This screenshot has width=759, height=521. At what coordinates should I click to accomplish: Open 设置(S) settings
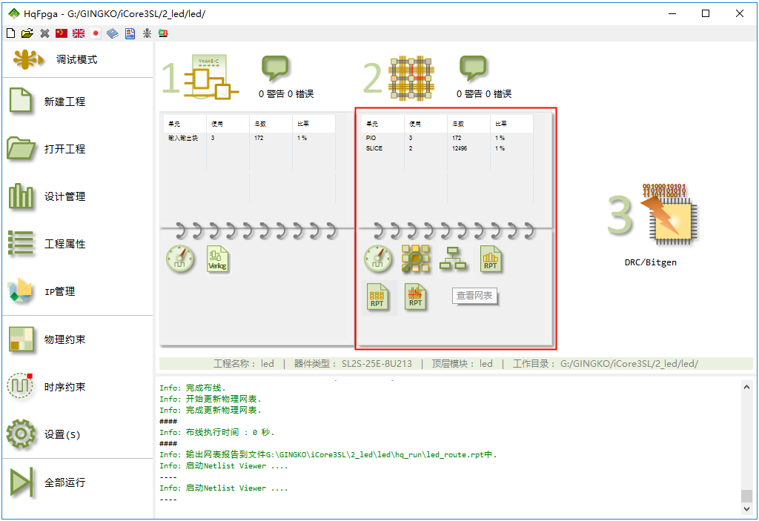pos(62,434)
